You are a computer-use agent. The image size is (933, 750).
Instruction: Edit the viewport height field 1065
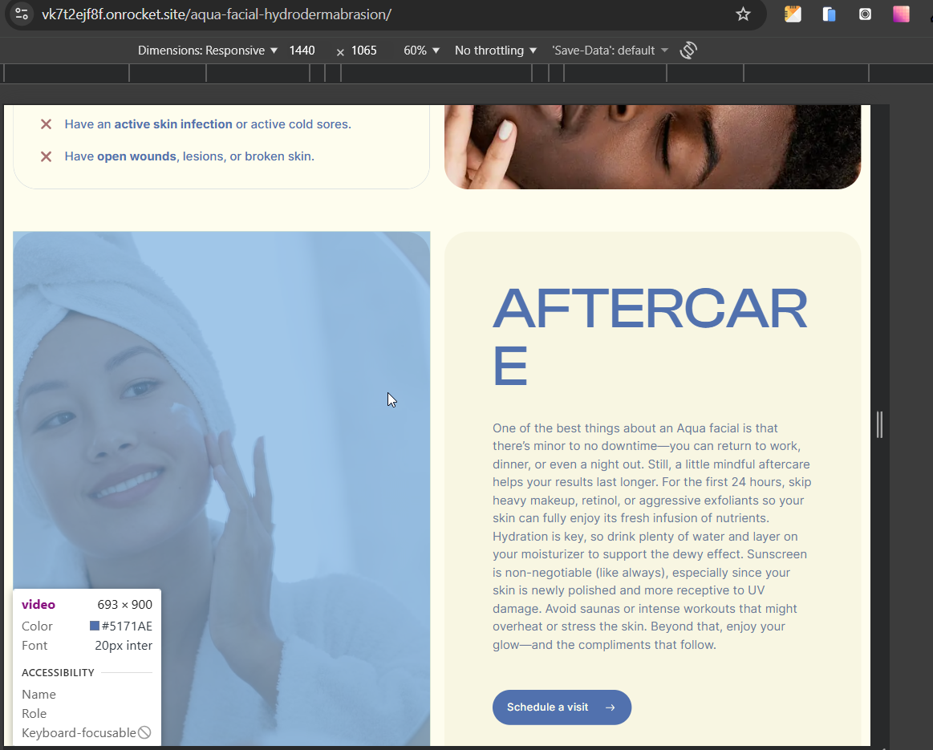tap(363, 51)
